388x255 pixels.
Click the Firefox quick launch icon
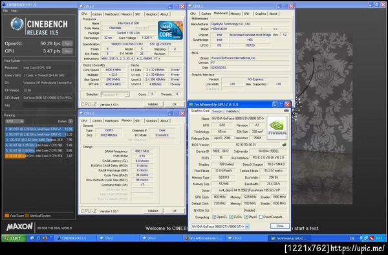(45, 238)
